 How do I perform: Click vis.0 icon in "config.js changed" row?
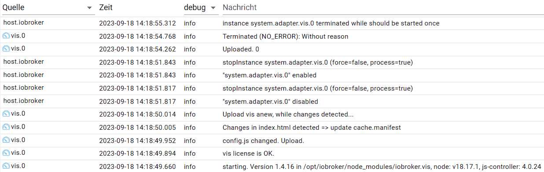click(x=6, y=140)
